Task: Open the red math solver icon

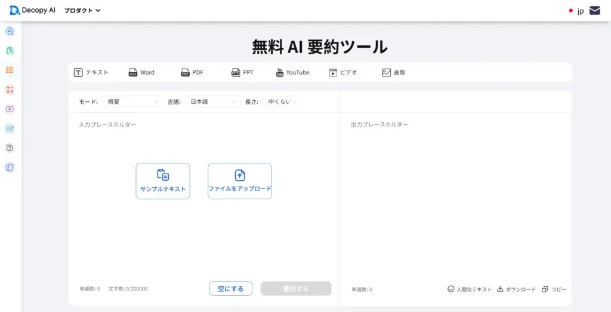Action: (10, 89)
